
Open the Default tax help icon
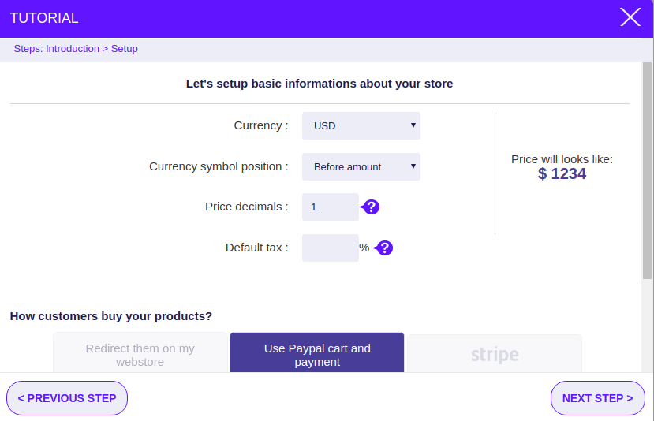383,248
